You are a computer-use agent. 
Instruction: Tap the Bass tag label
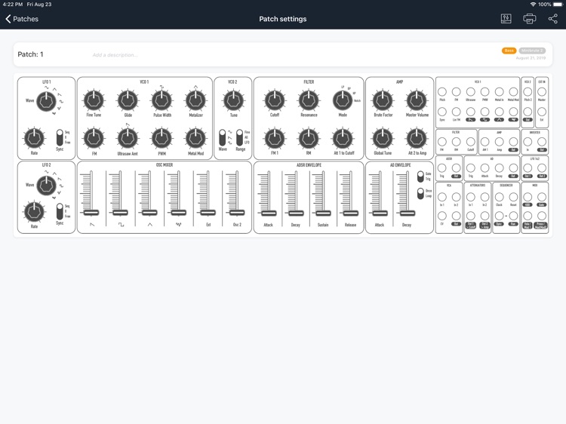point(509,51)
